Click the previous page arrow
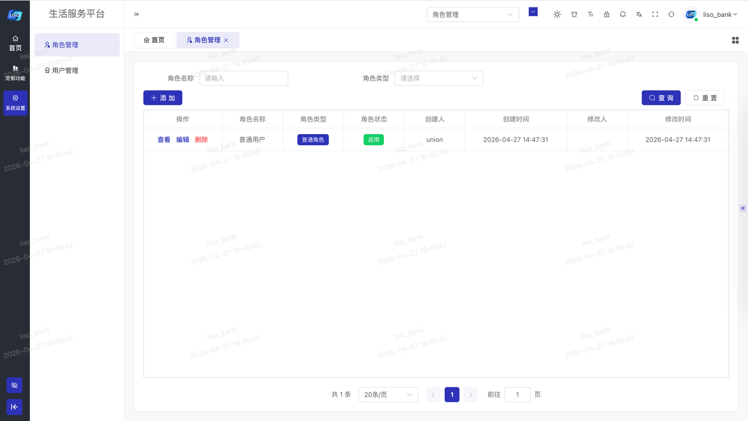 coord(433,395)
